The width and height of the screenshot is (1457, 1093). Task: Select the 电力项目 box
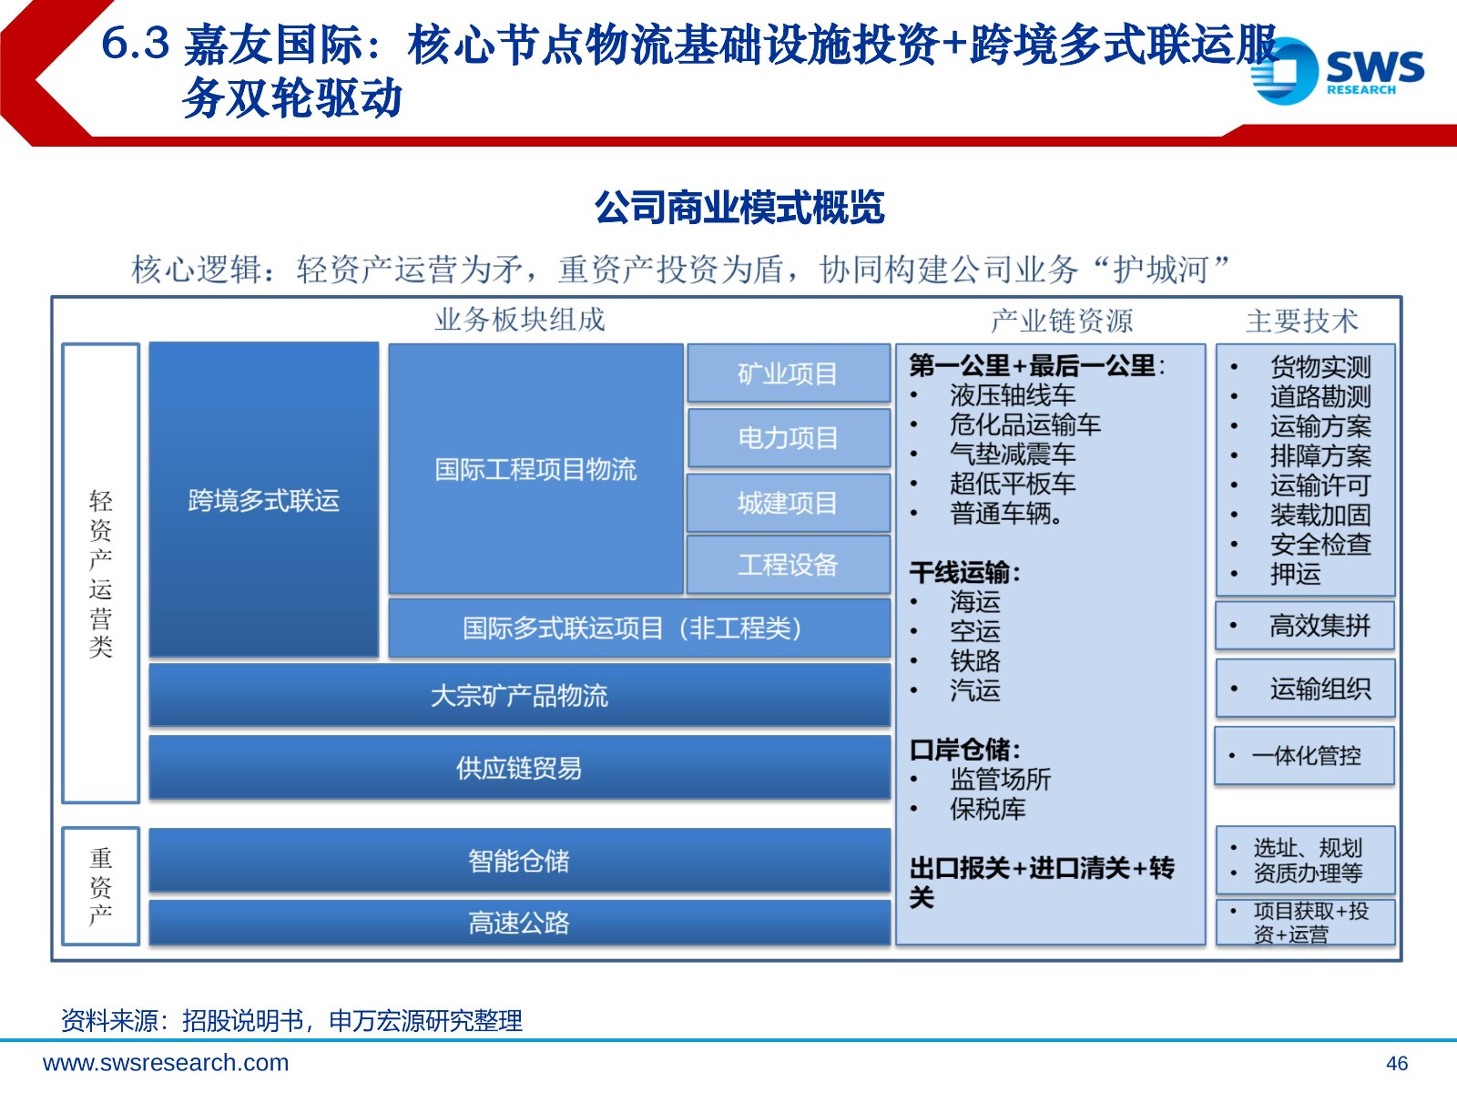[789, 438]
